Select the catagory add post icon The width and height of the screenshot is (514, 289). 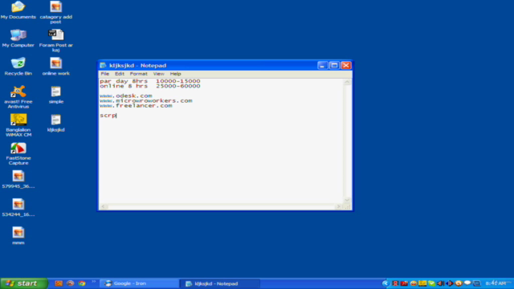coord(55,13)
